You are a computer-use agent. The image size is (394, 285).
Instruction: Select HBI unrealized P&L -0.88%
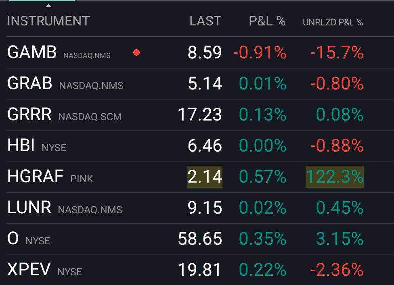pos(337,146)
